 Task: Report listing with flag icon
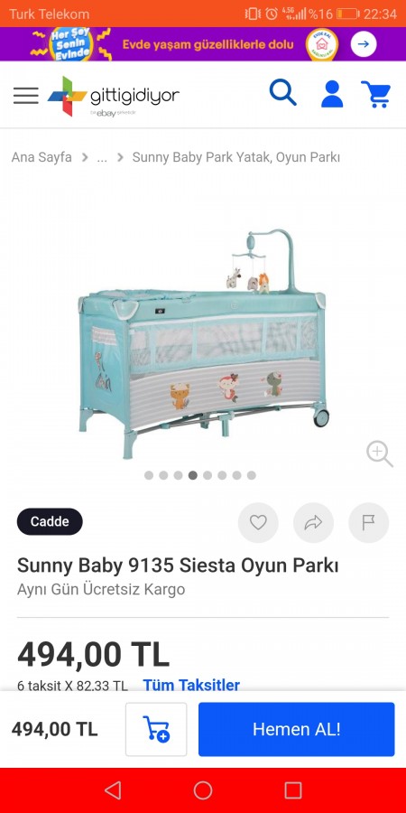[369, 523]
